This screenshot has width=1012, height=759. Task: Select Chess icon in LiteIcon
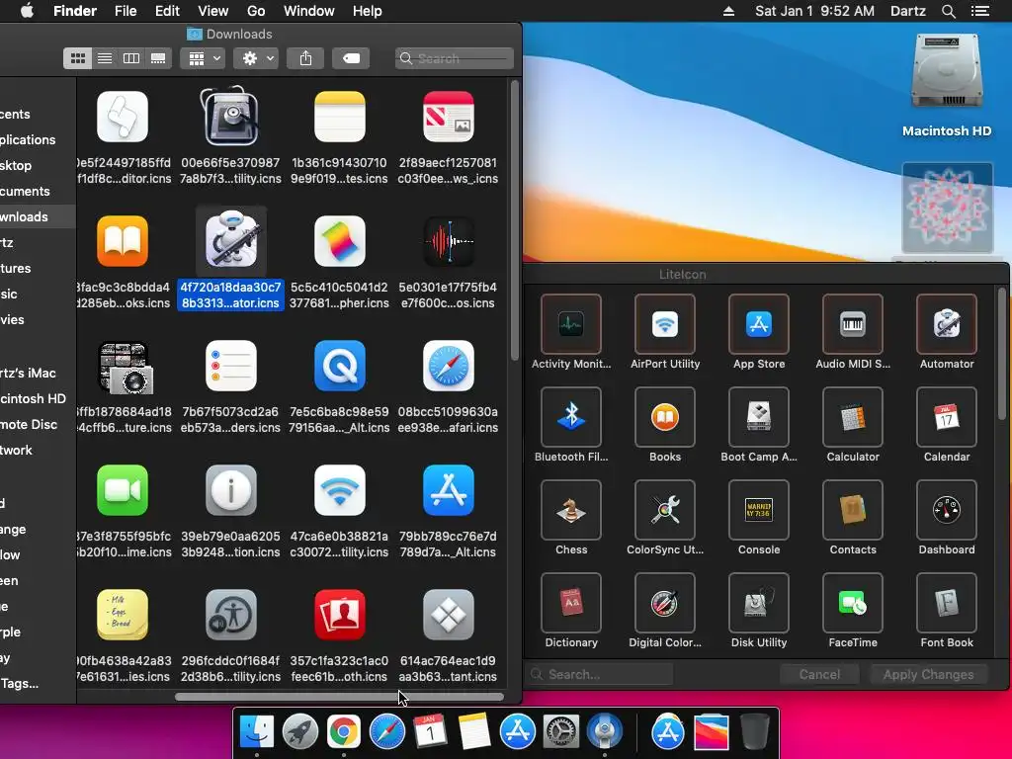click(x=571, y=510)
